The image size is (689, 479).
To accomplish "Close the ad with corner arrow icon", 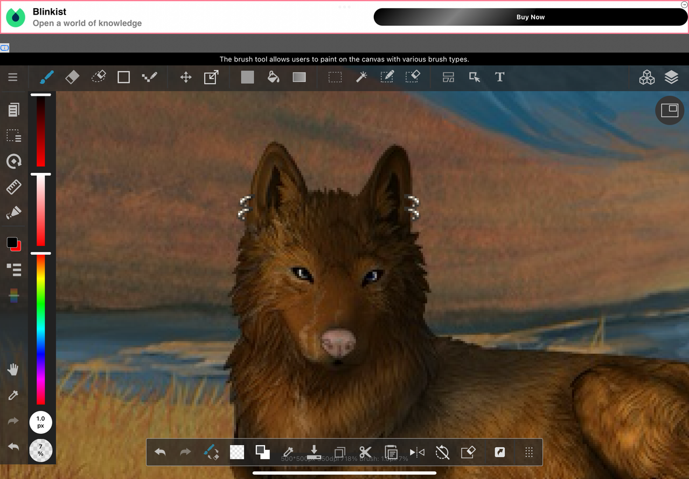I will [x=684, y=4].
